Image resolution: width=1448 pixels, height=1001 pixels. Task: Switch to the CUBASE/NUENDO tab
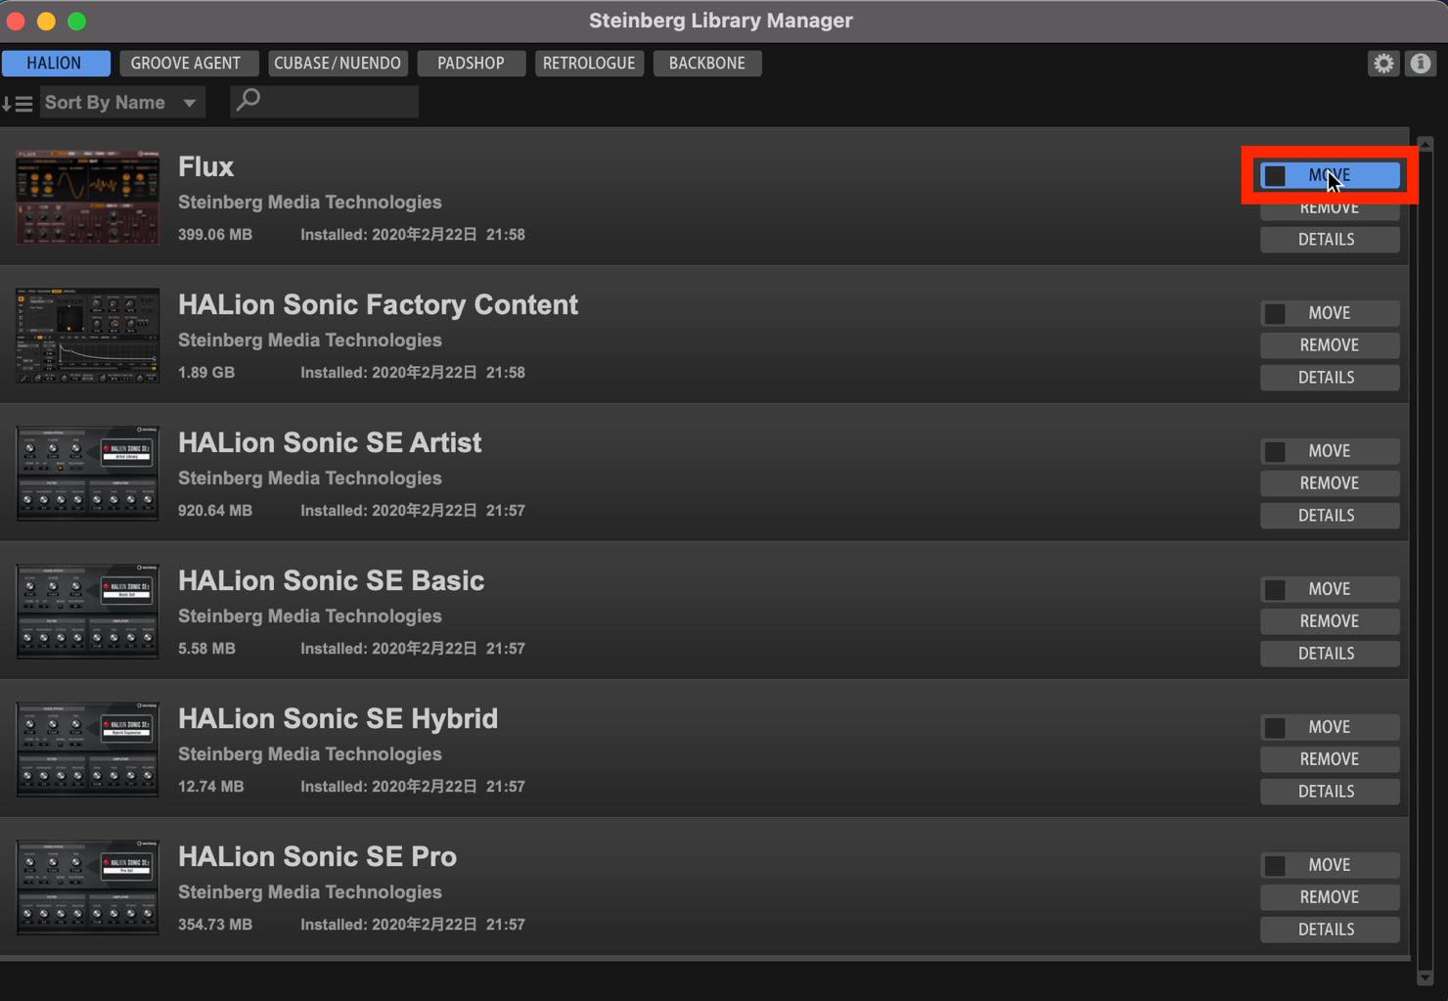338,63
